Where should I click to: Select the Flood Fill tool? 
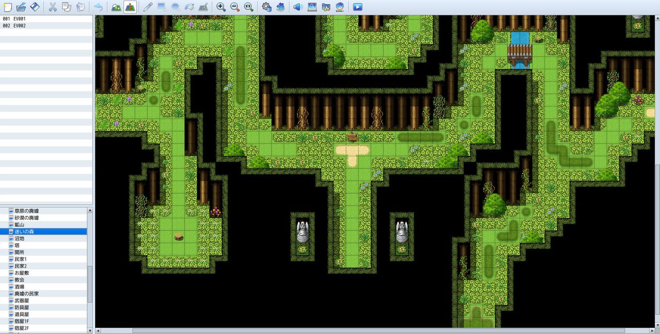click(x=189, y=7)
